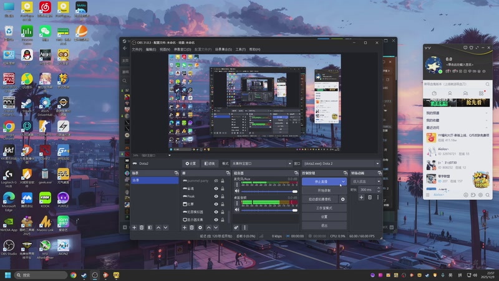Open advanced audio properties gear in mixer
This screenshot has width=499, height=281.
236,227
